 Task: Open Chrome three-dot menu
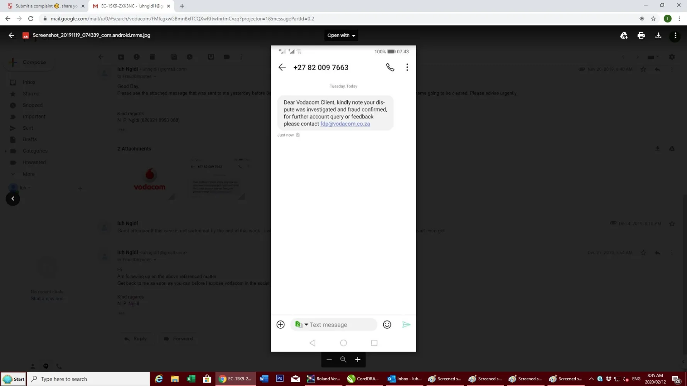679,19
